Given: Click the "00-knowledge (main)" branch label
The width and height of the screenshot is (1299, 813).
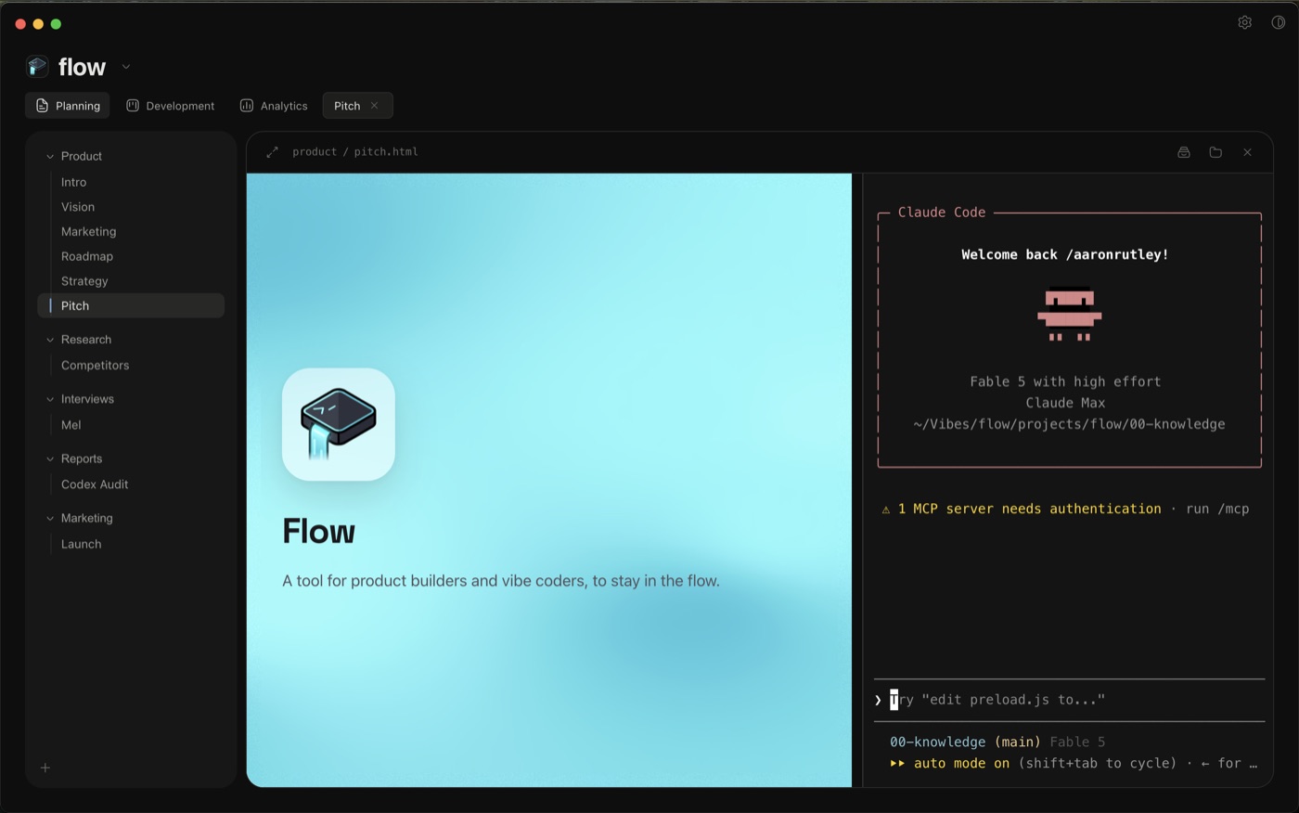Looking at the screenshot, I should (x=965, y=742).
